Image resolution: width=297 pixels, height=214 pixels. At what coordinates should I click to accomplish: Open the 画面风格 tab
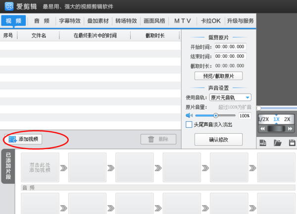pos(154,21)
